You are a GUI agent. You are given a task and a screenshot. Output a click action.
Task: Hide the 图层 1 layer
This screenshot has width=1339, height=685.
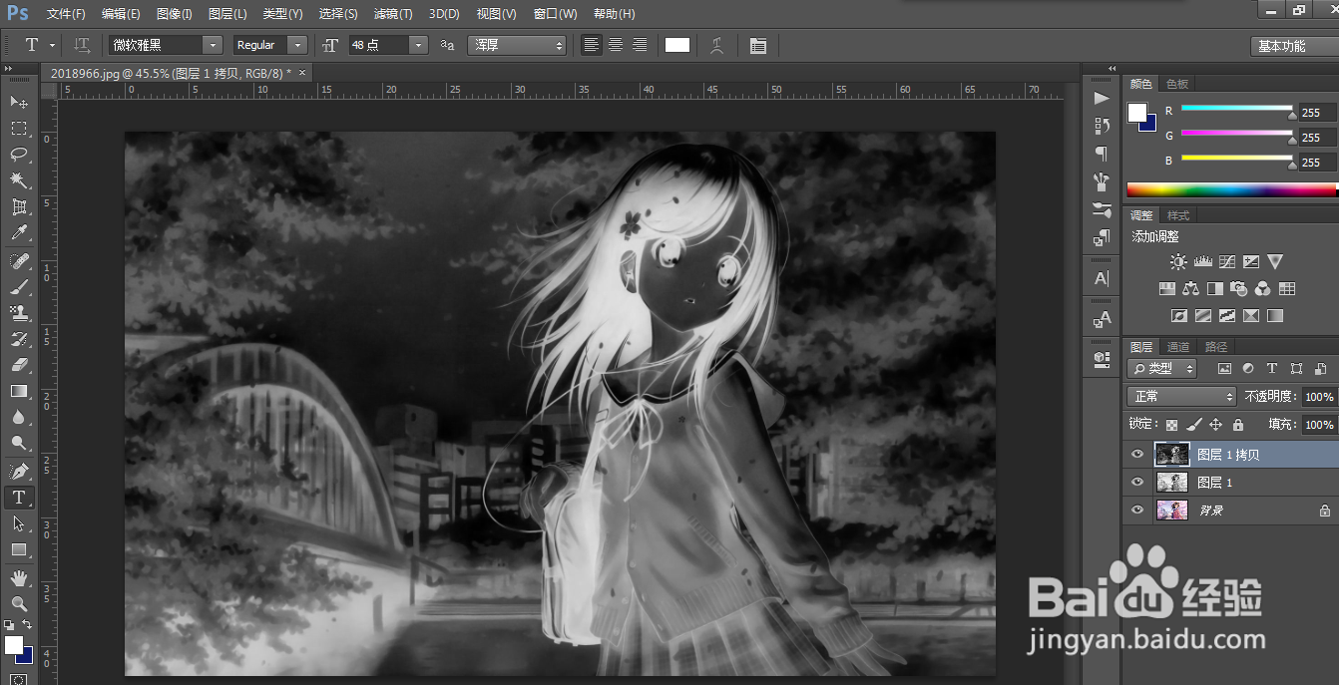pyautogui.click(x=1137, y=483)
